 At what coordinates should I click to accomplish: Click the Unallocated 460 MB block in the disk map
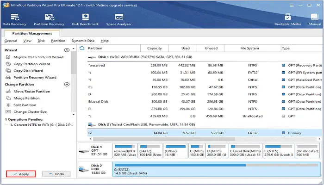[307, 151]
